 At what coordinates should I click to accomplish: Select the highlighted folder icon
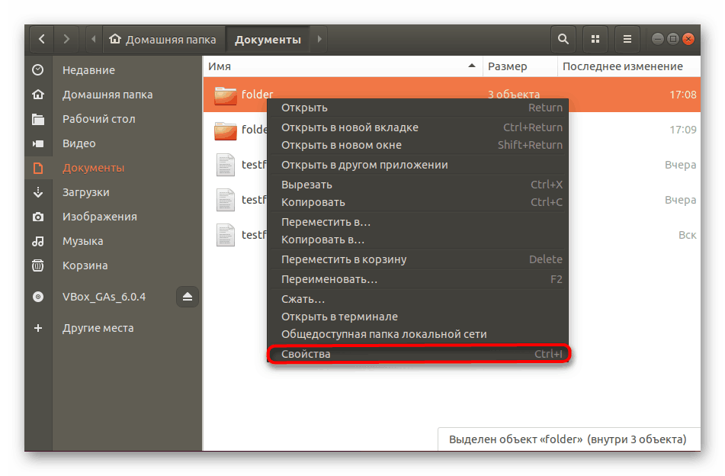pyautogui.click(x=225, y=95)
